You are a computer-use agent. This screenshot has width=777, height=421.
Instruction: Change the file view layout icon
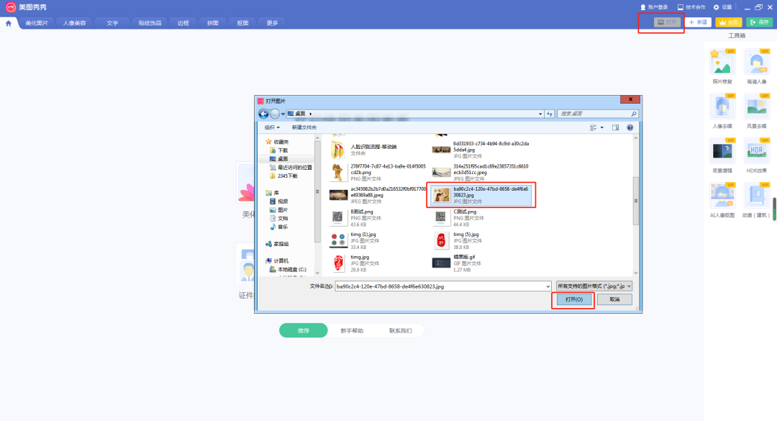click(x=593, y=127)
